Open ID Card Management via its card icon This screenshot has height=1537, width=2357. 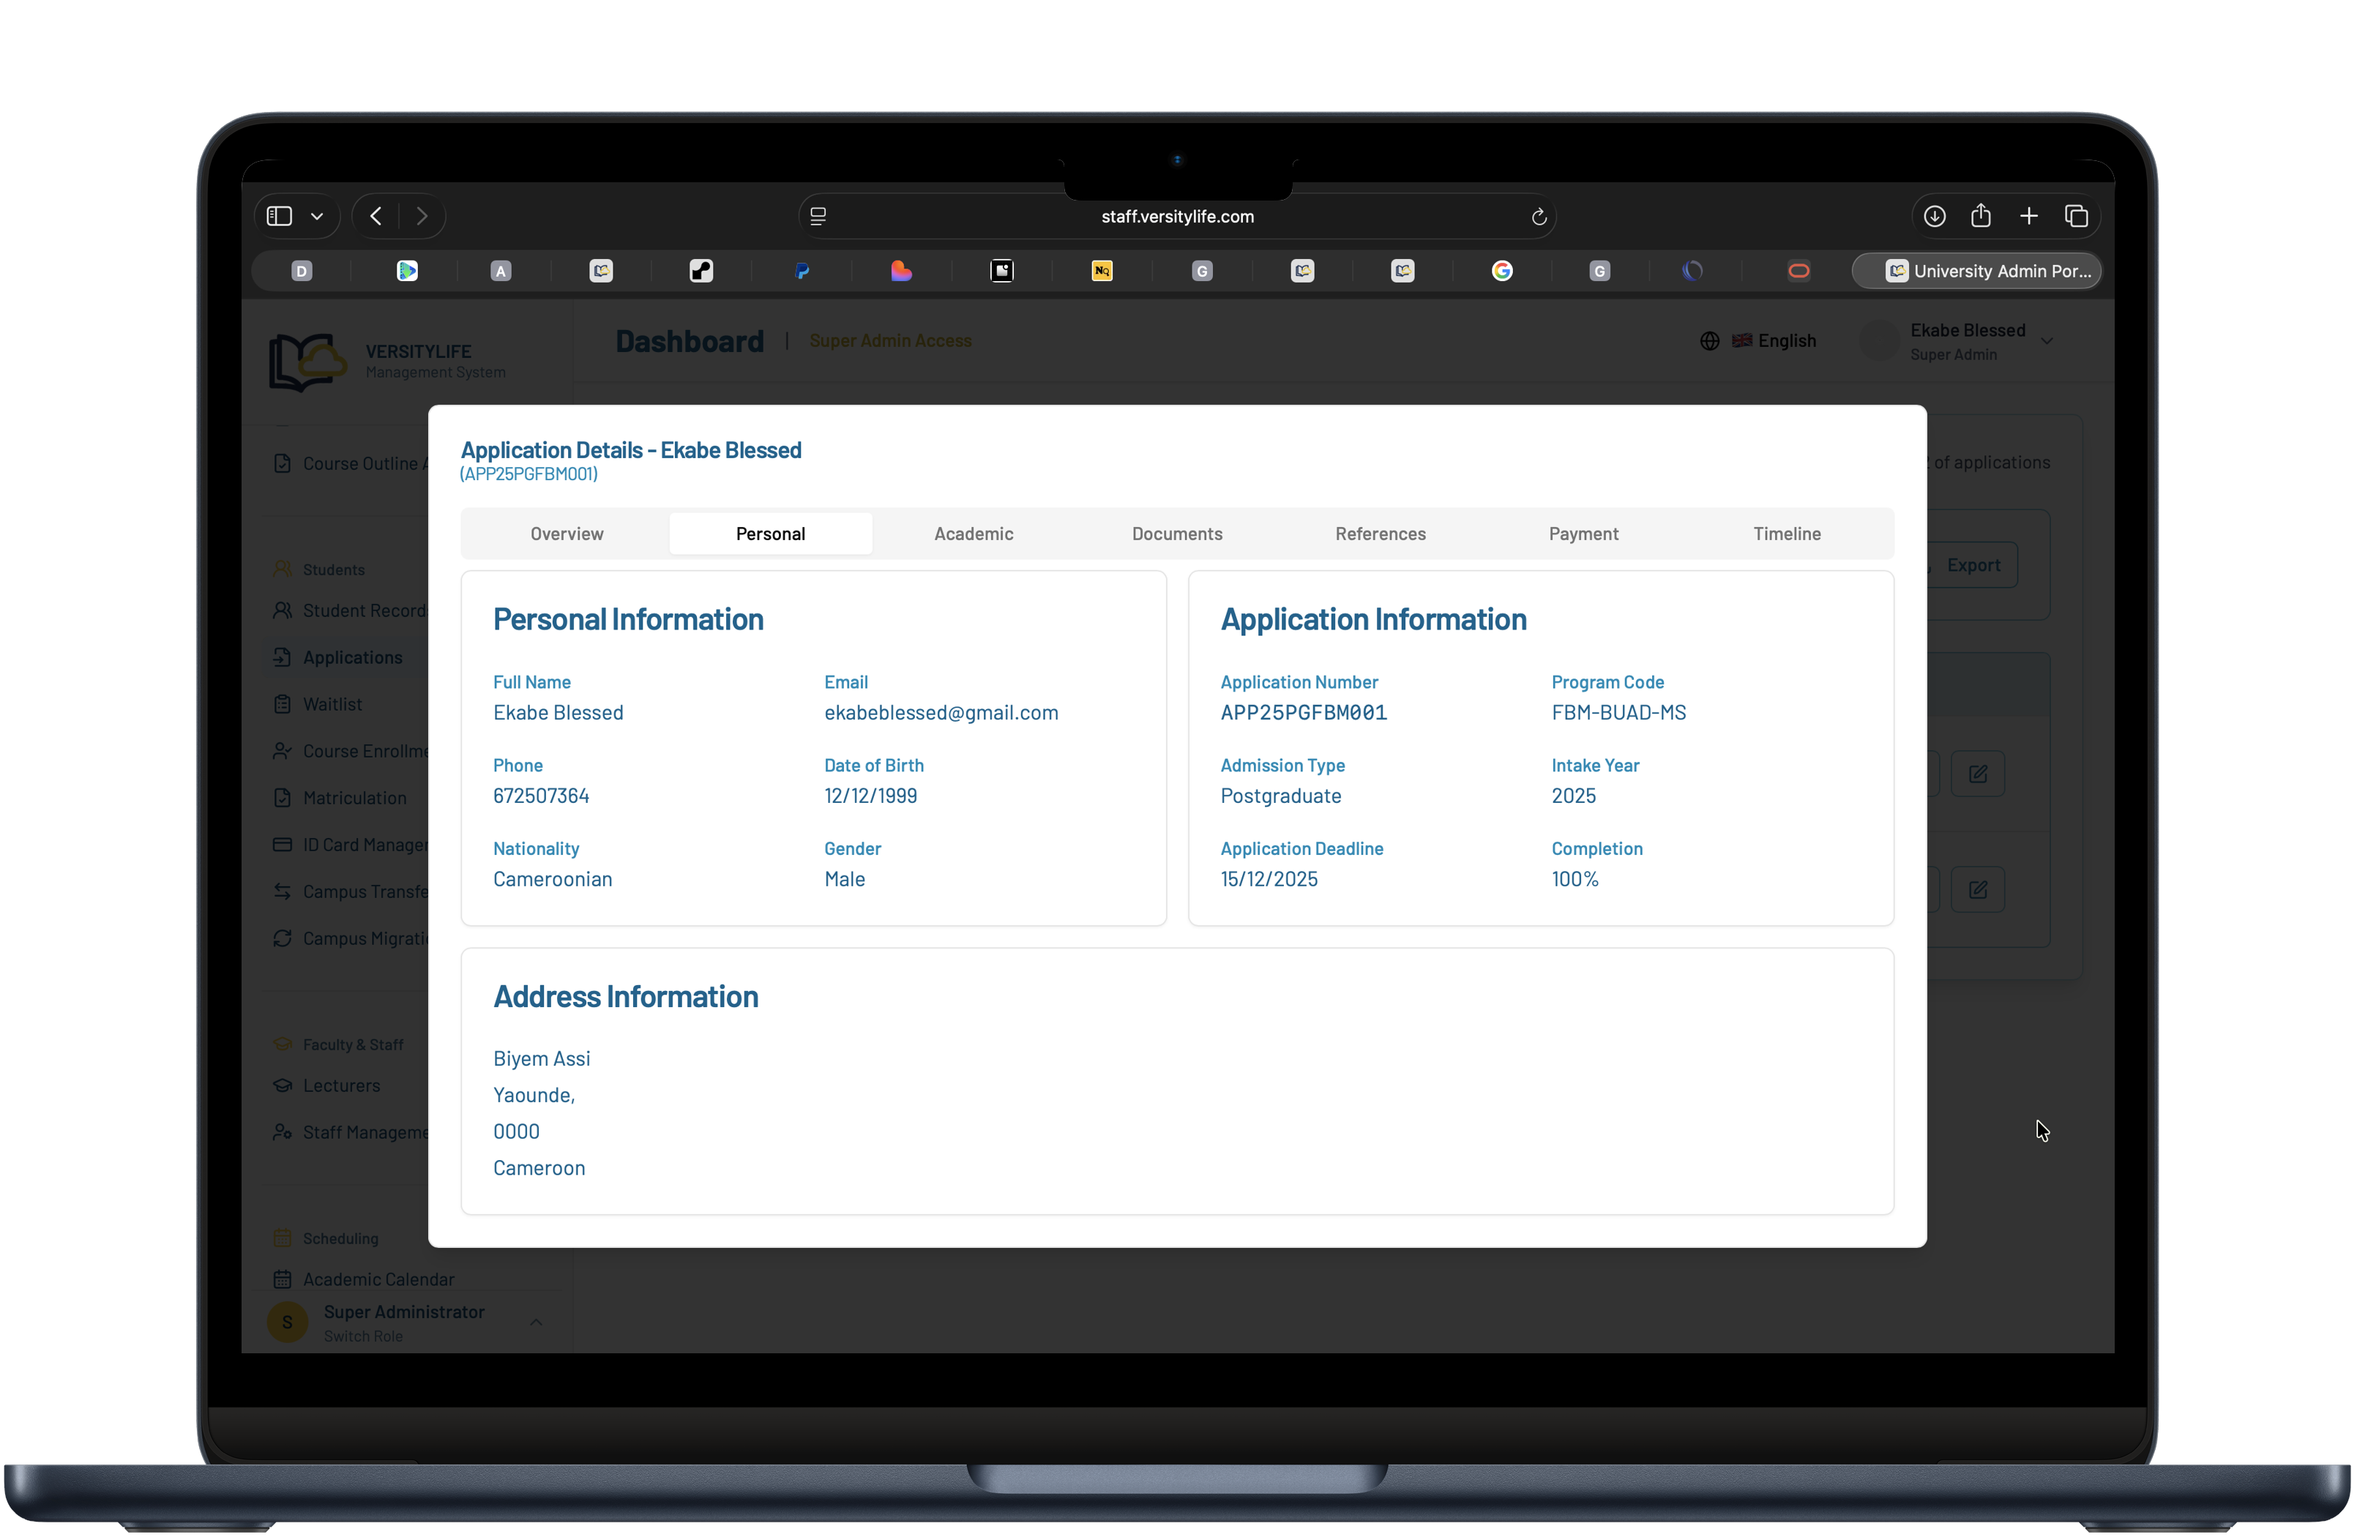(283, 844)
